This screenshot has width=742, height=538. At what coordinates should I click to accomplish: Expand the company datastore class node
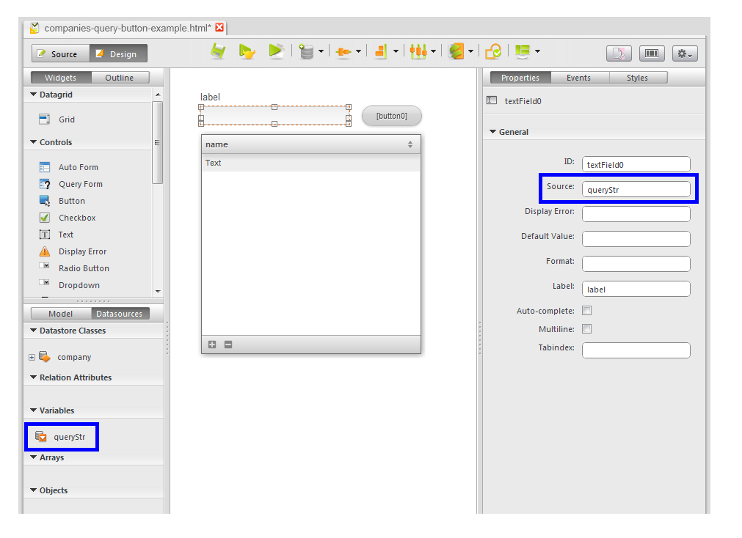(x=32, y=358)
